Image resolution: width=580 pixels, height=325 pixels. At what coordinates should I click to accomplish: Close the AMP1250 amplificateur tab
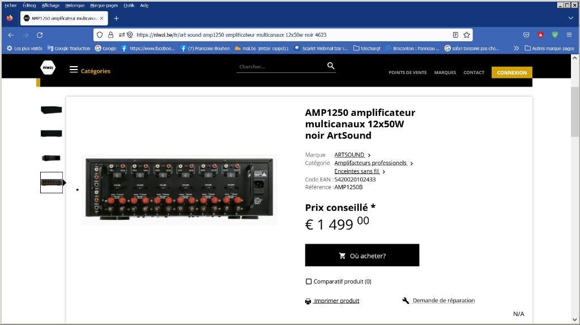tap(101, 18)
